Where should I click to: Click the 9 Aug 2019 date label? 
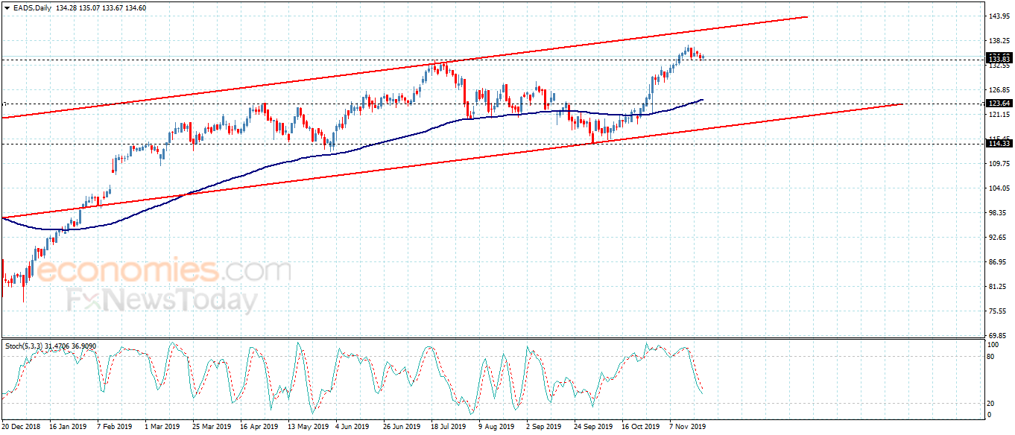496,428
